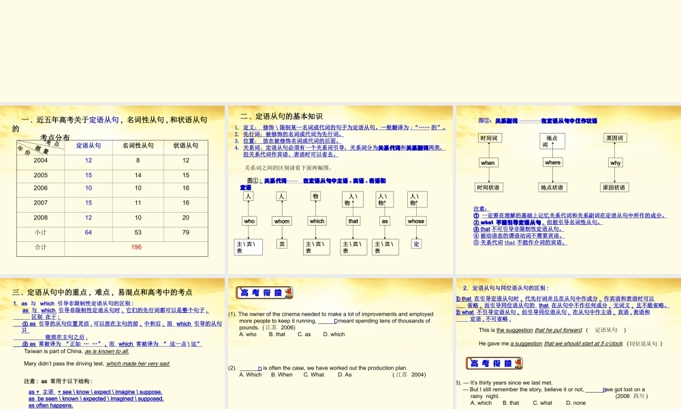Select answer option 'C. what' in question 3
Viewport: 681px width, 409px height.
pos(543,403)
